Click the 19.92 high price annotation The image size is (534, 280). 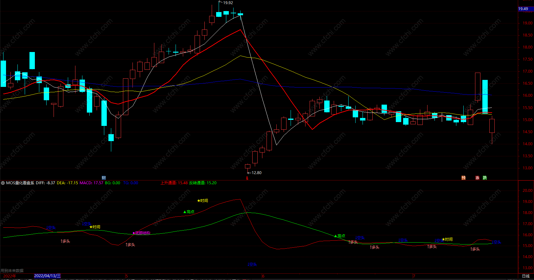(x=228, y=3)
